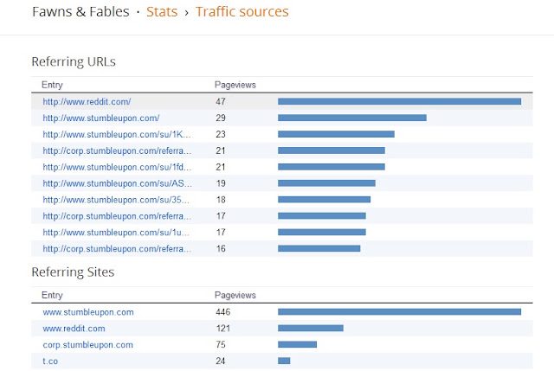Click the bar for http://www.reddit.com/ URL row
The image size is (554, 371).
399,102
